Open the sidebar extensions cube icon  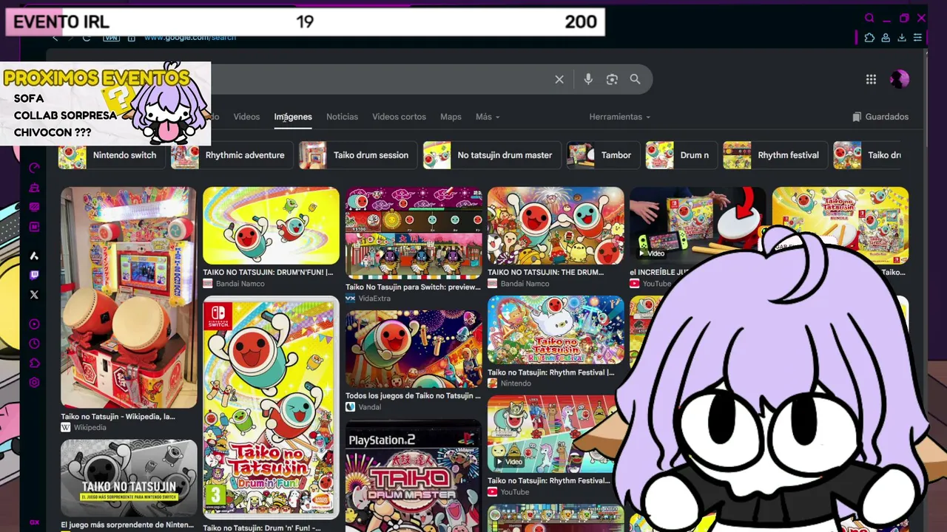(34, 364)
